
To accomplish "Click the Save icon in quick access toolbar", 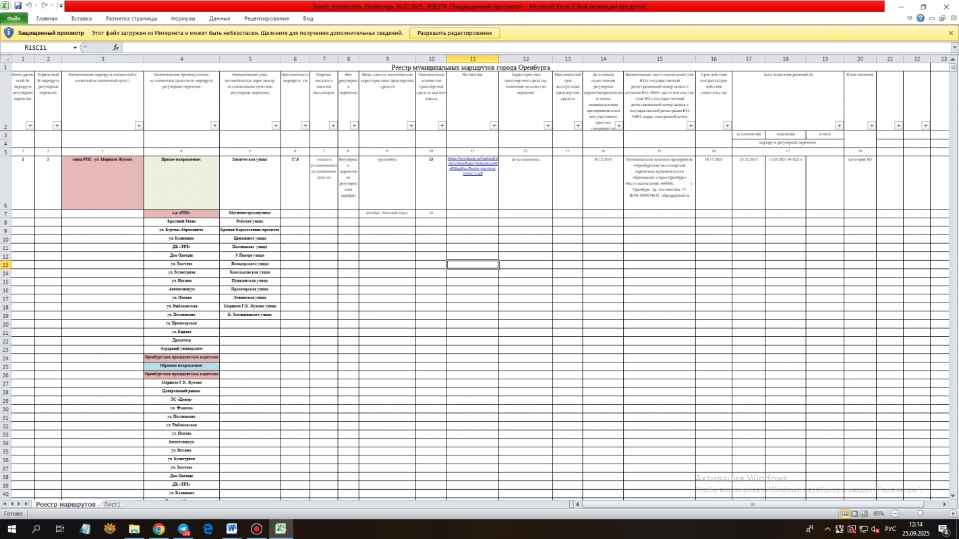I will click(18, 5).
